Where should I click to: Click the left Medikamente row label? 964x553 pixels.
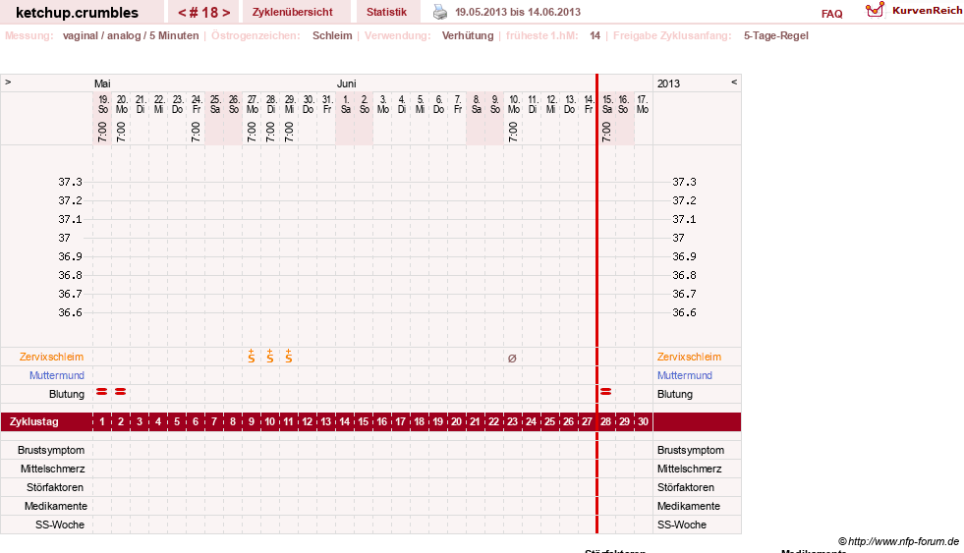pos(56,506)
